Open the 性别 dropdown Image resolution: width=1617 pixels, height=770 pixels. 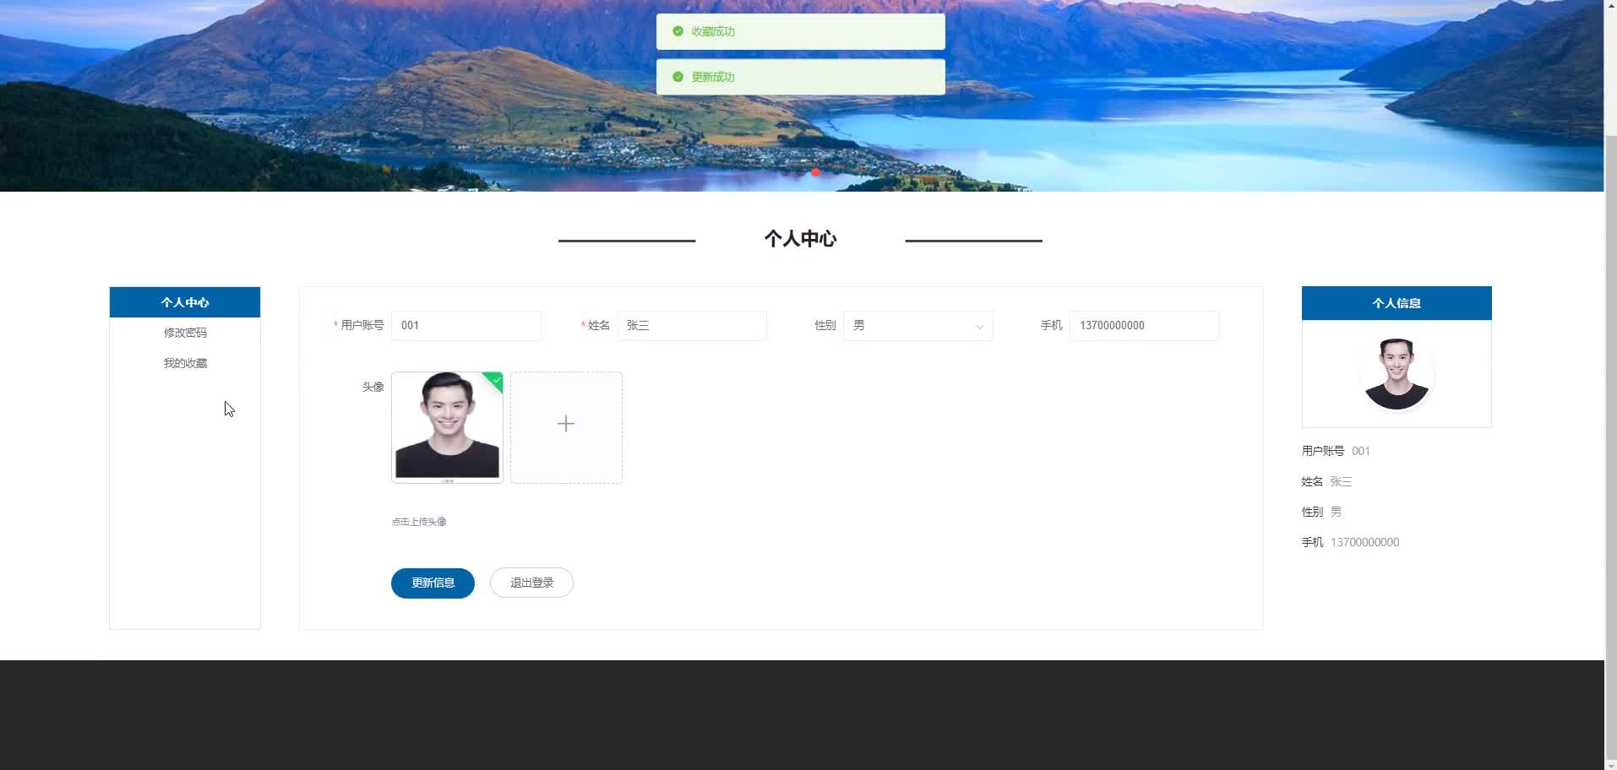point(918,326)
